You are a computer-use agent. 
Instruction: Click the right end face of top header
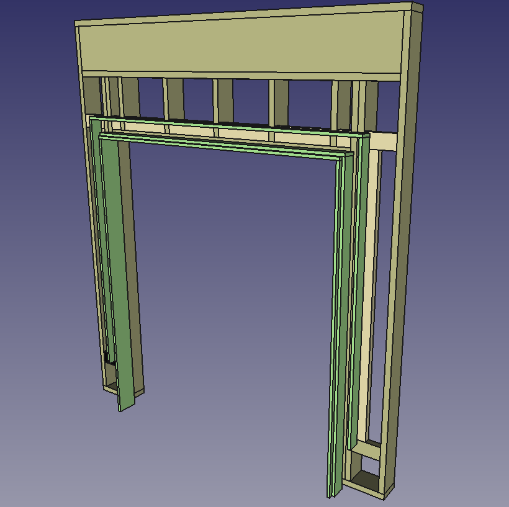tap(418, 8)
